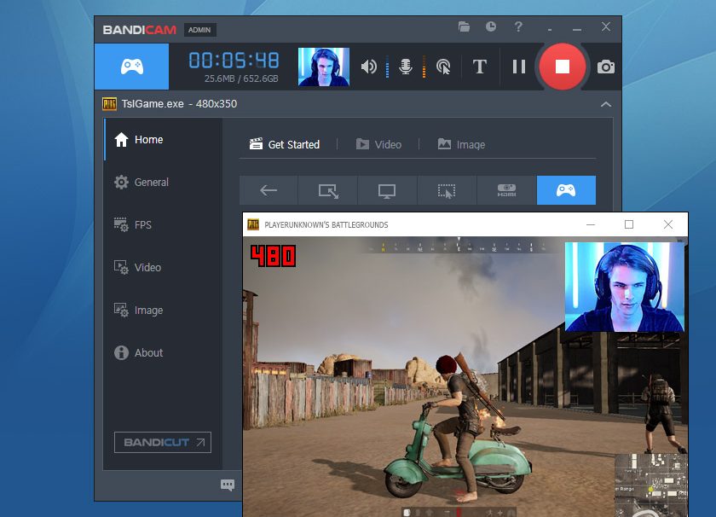The image size is (716, 517).
Task: Open the scheduled recording clock icon
Action: pos(491,26)
